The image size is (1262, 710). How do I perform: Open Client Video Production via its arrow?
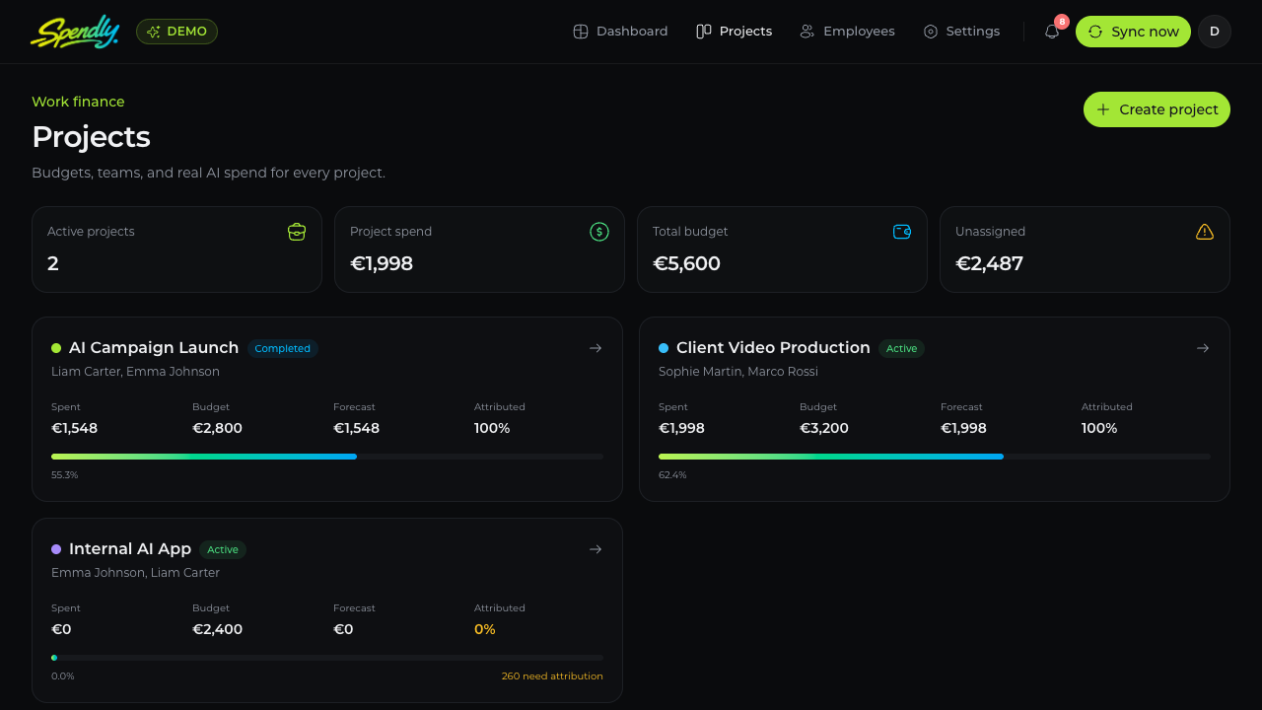coord(1203,348)
